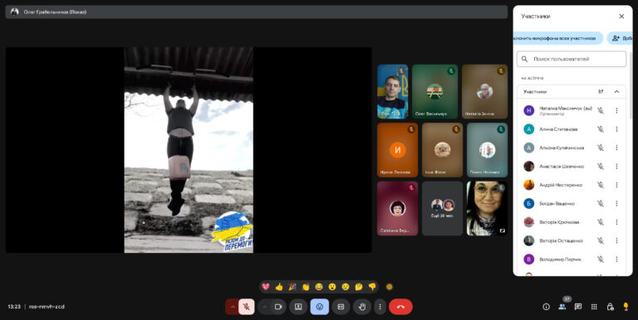Click the Добавить people button

620,38
